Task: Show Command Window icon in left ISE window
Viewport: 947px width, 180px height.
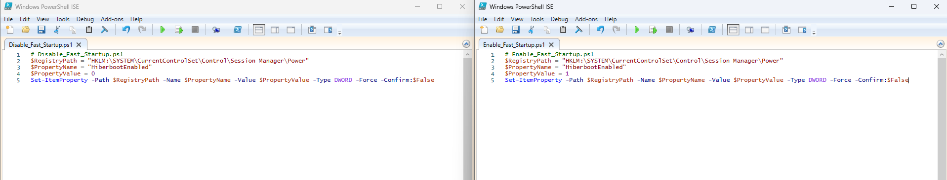Action: coord(312,30)
